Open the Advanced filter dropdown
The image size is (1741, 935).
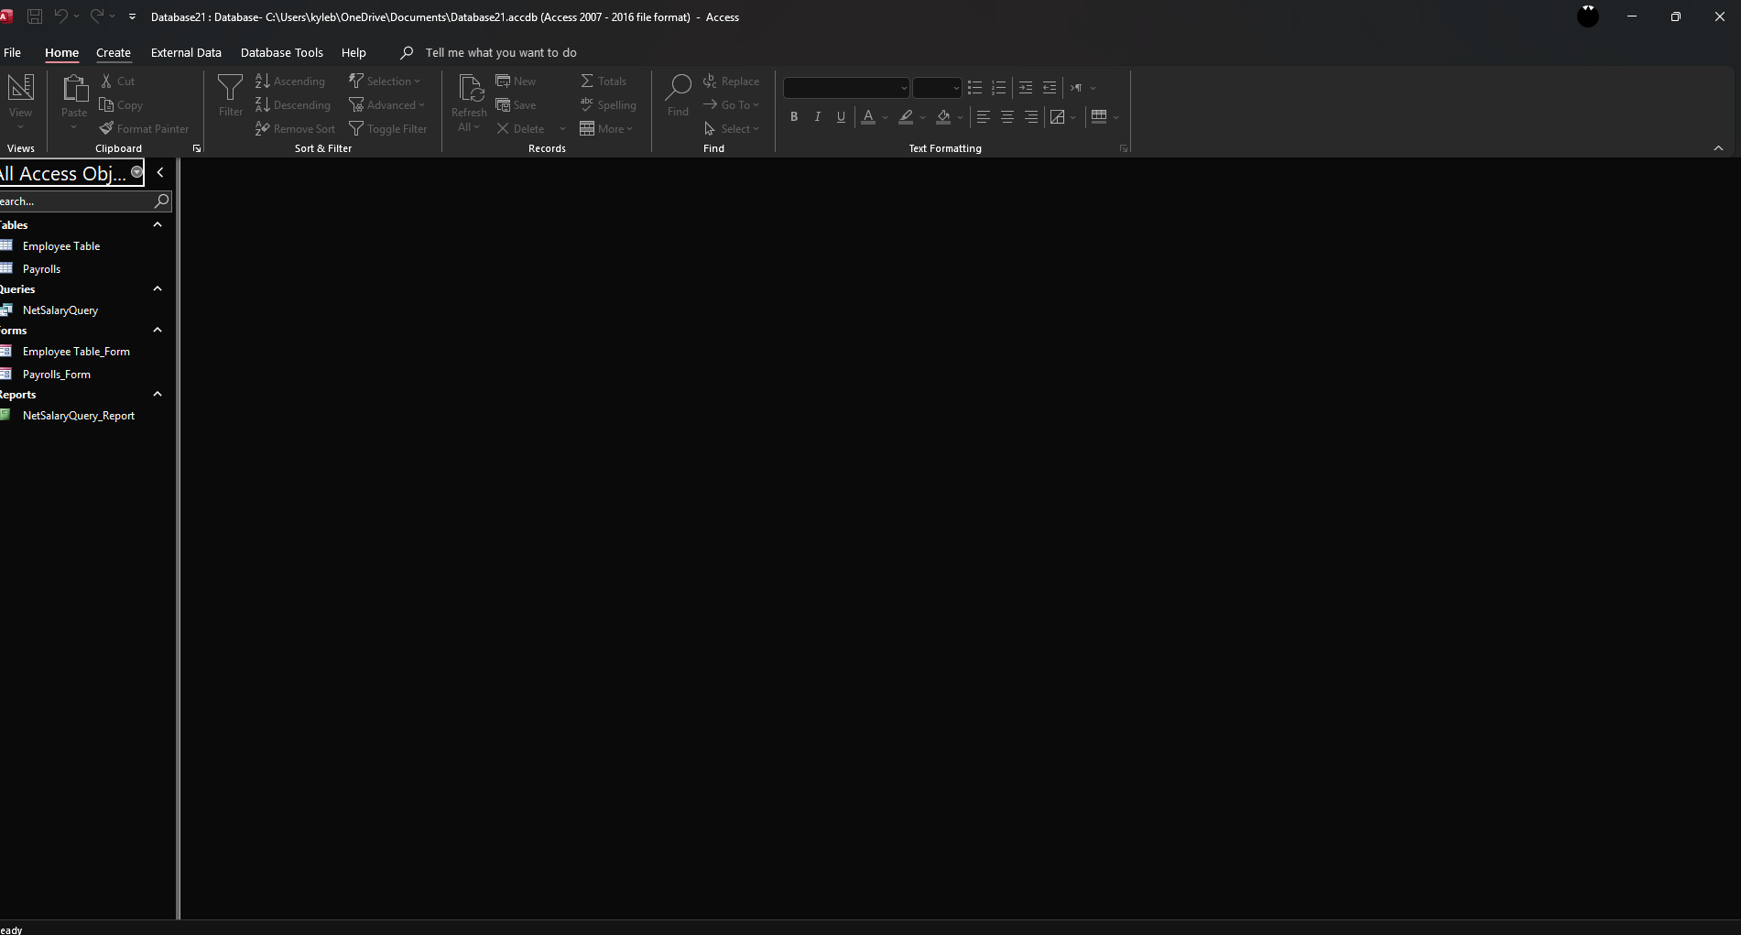click(387, 105)
